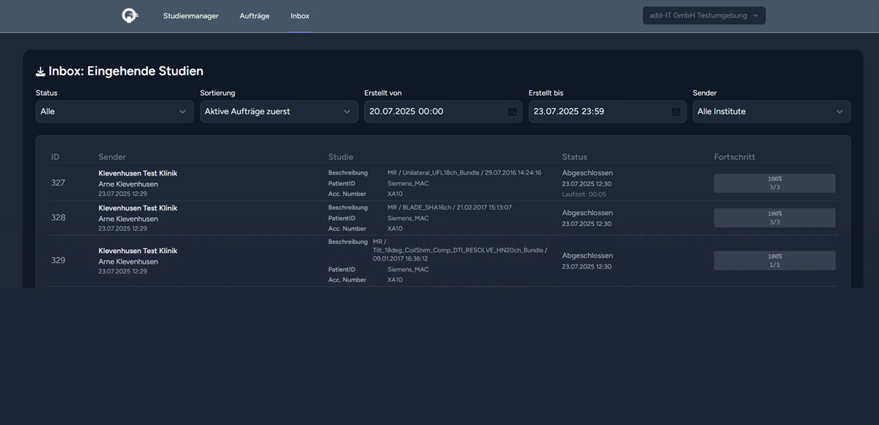This screenshot has width=879, height=425.
Task: Click the inbox download icon beside heading
Action: 40,72
